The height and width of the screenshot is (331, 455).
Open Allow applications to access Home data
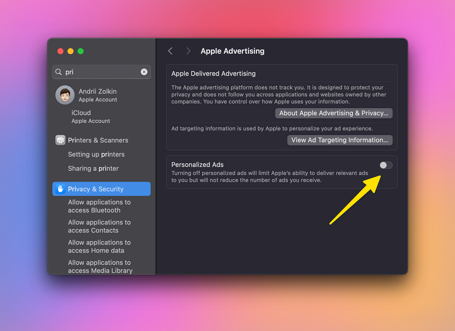click(x=99, y=246)
